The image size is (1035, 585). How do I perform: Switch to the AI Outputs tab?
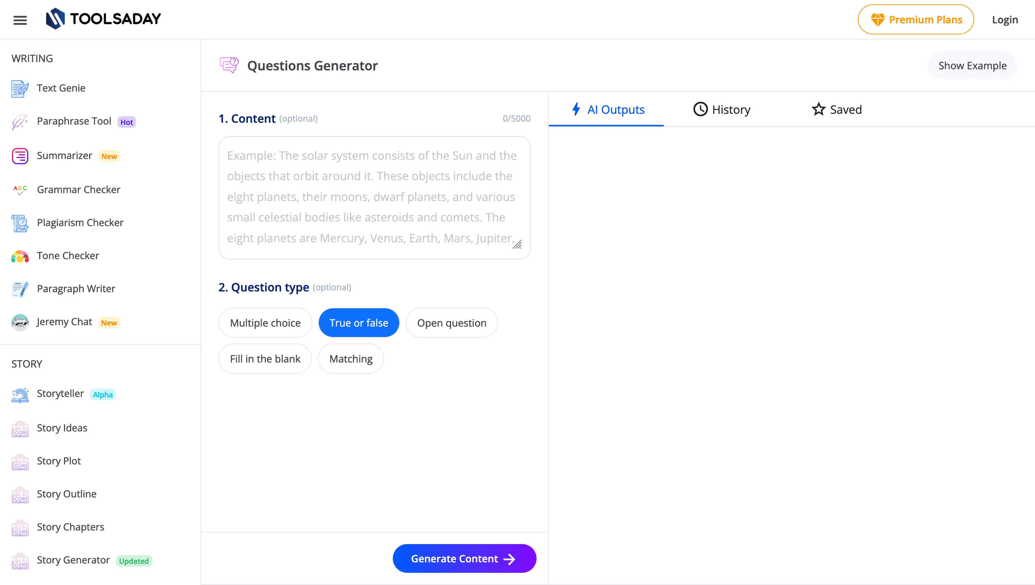pyautogui.click(x=606, y=109)
